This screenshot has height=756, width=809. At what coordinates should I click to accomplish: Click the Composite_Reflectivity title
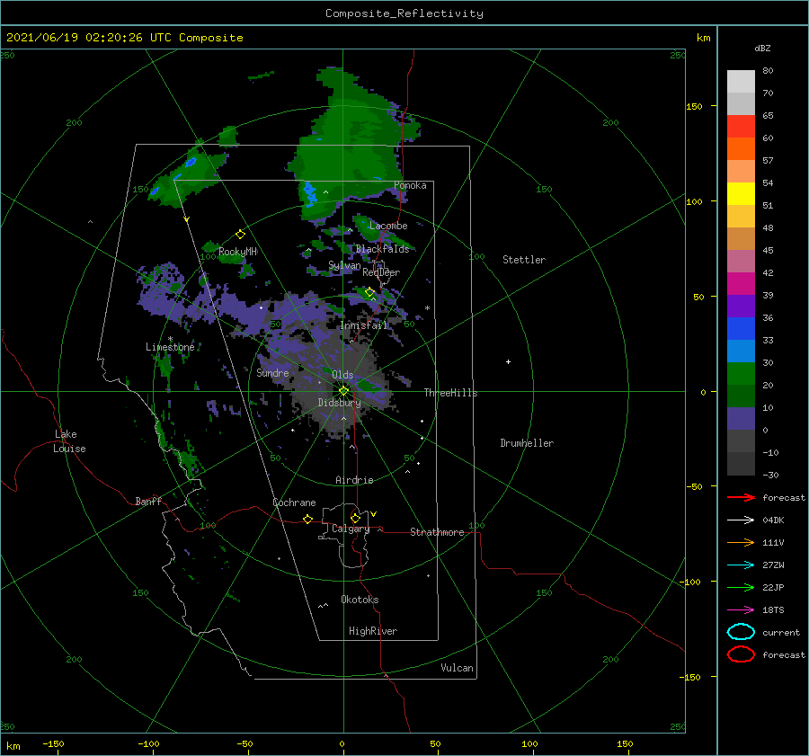tap(404, 13)
